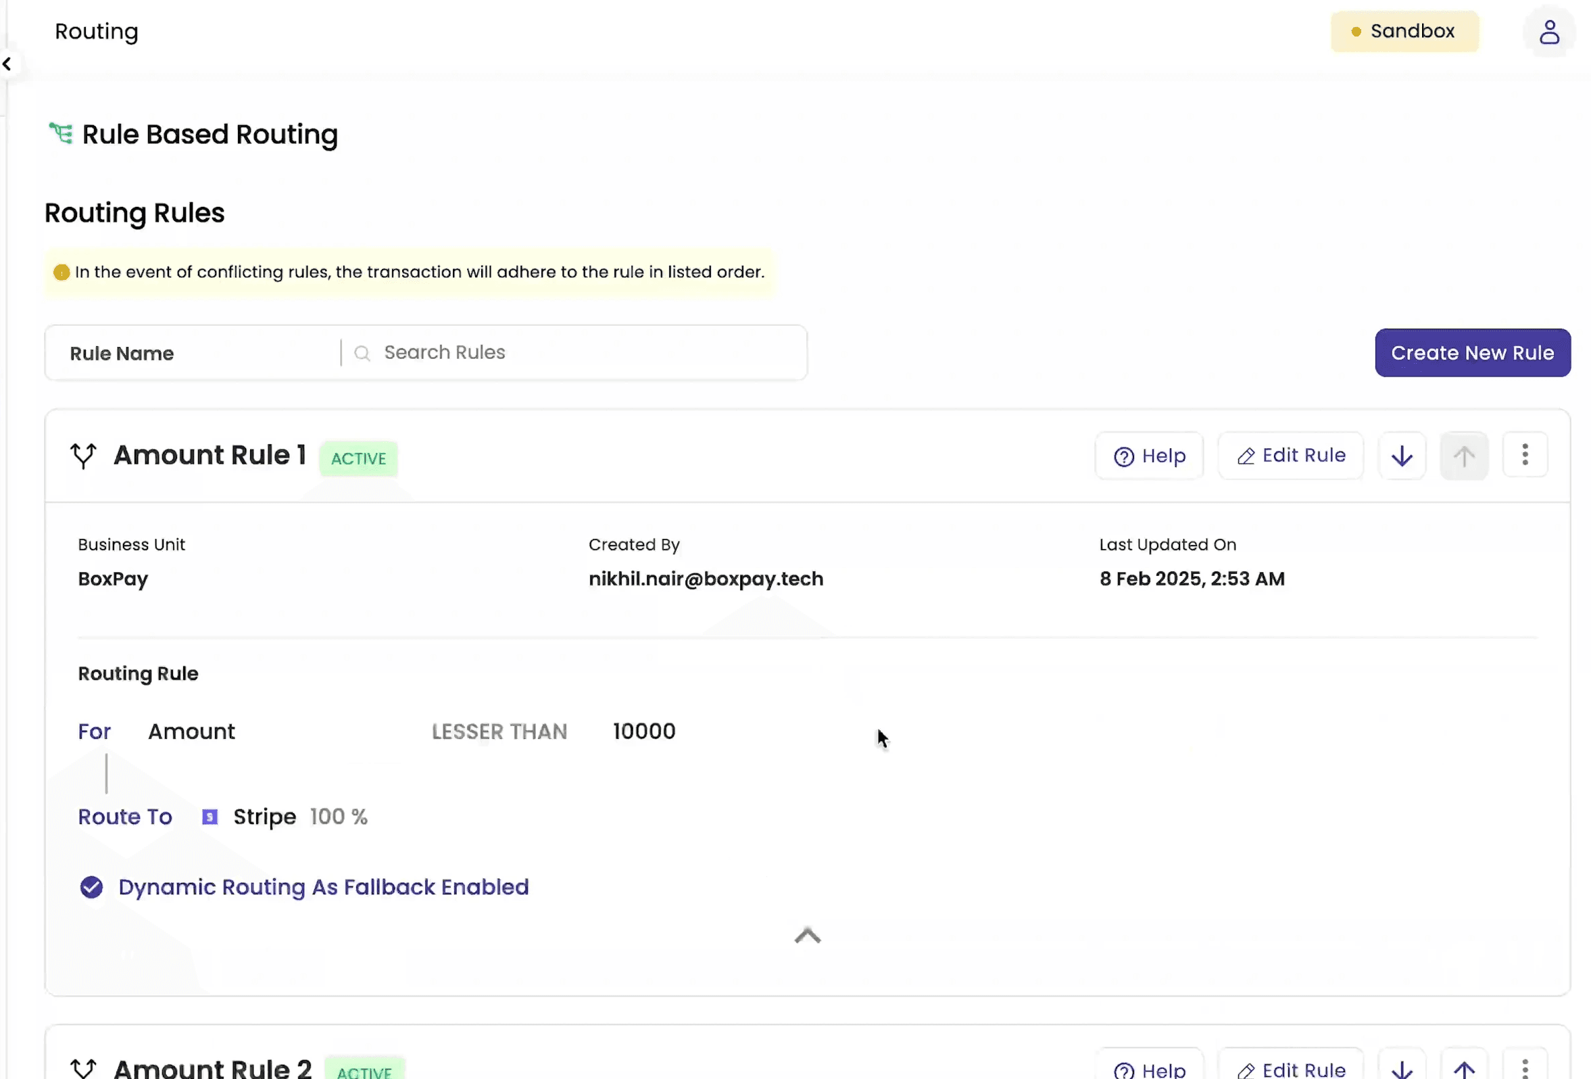Click the Amount condition field label
Screen dimensions: 1591x1079
coord(192,732)
